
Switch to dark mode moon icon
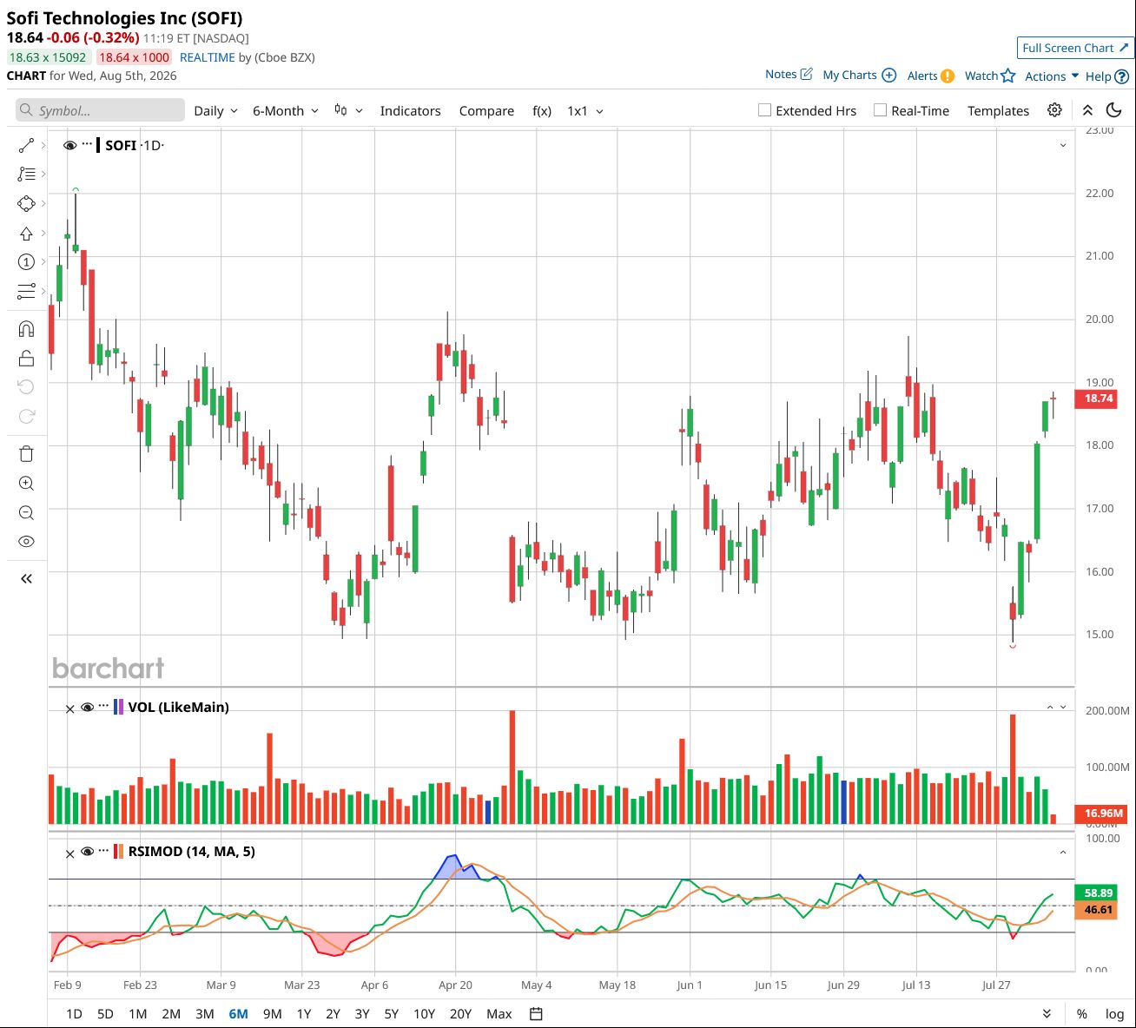1114,110
